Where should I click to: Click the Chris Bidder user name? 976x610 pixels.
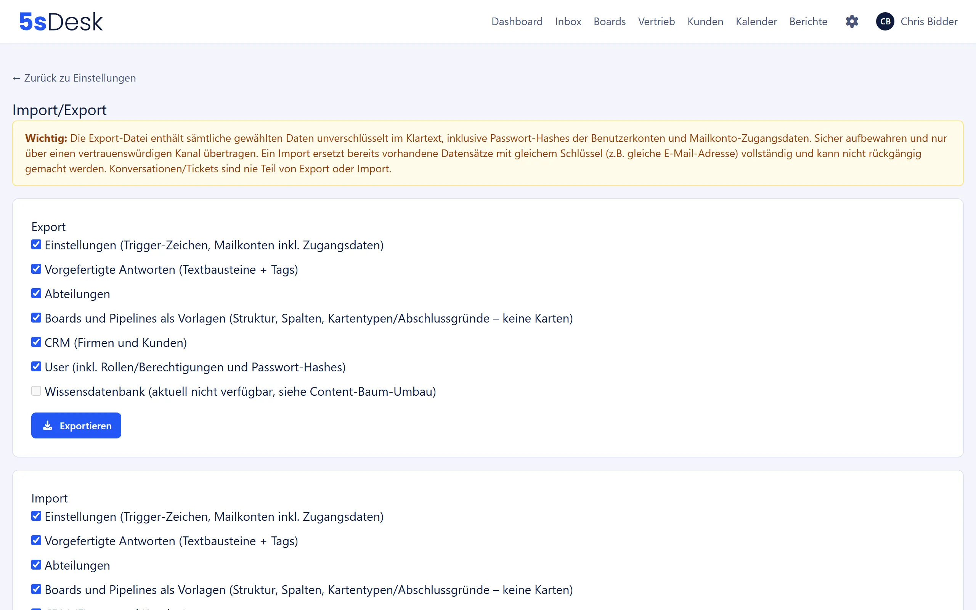click(929, 21)
